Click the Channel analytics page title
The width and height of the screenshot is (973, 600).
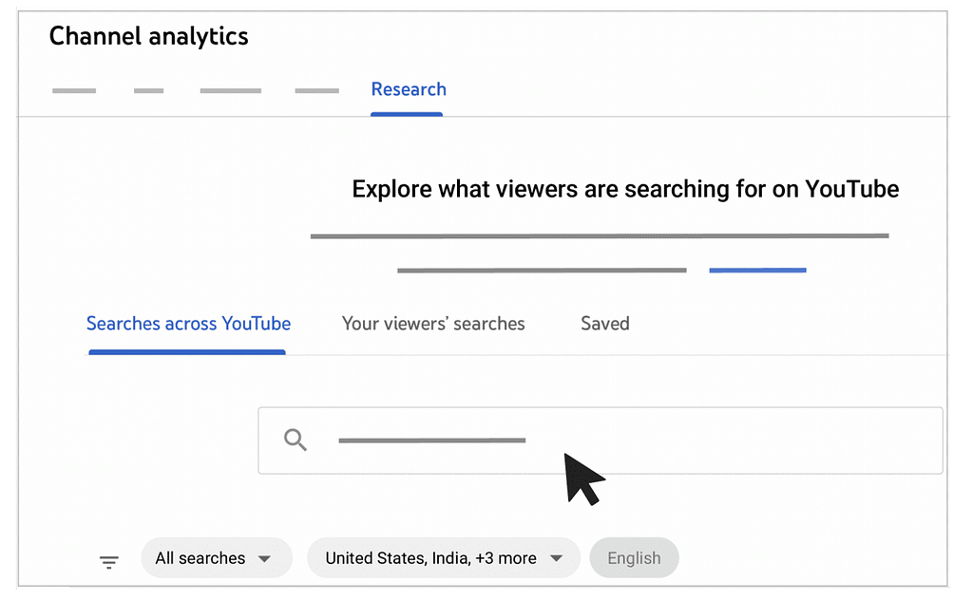coord(149,36)
